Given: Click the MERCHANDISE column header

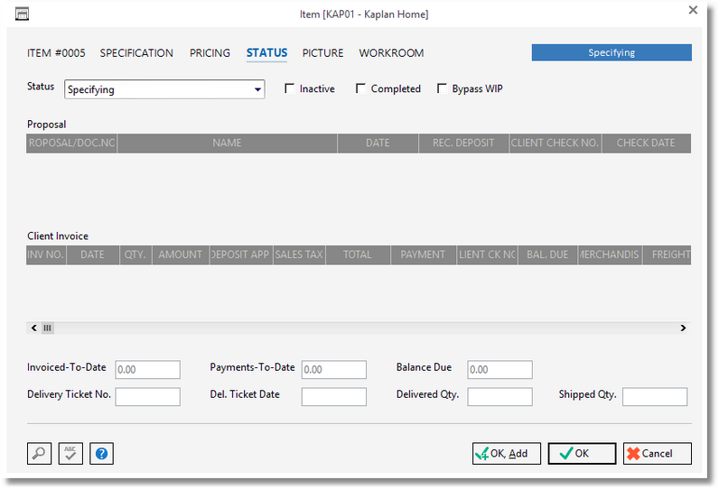Looking at the screenshot, I should tap(610, 255).
